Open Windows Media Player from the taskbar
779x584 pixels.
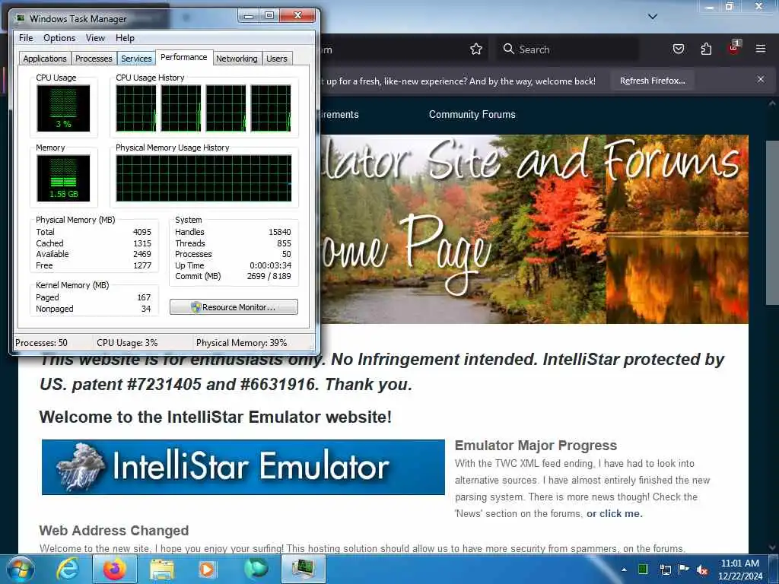pos(207,570)
